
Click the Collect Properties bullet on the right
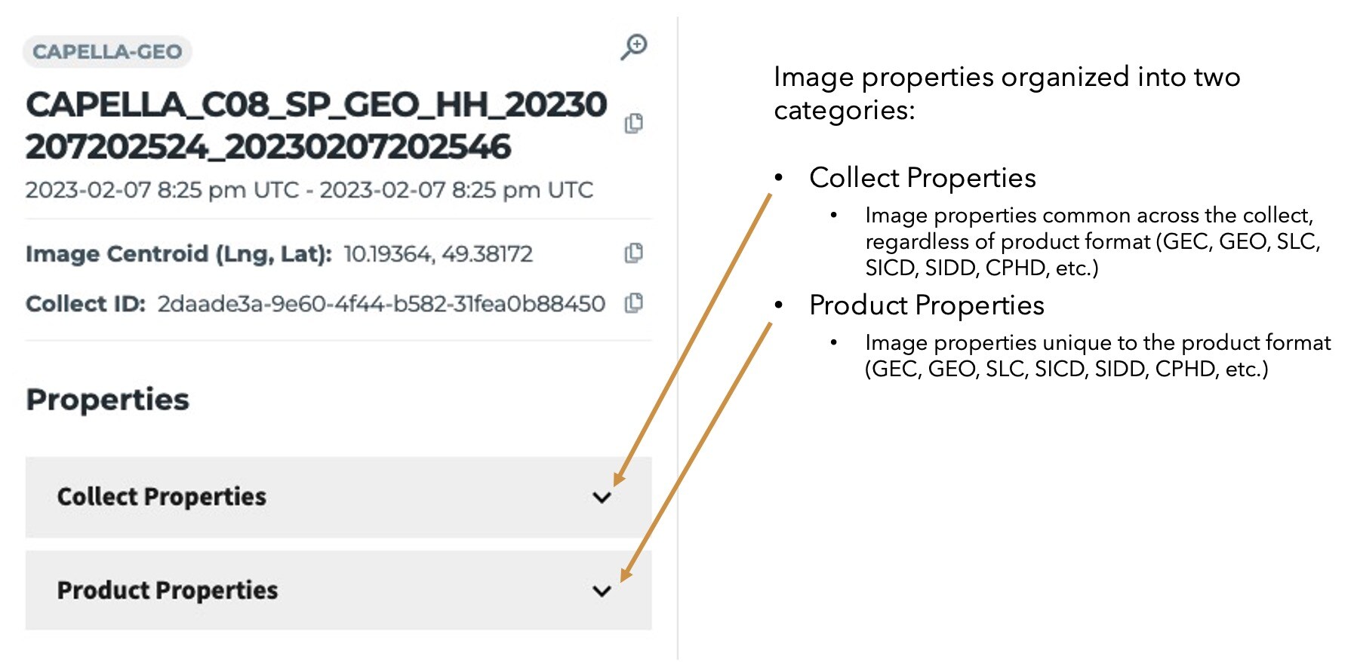922,178
